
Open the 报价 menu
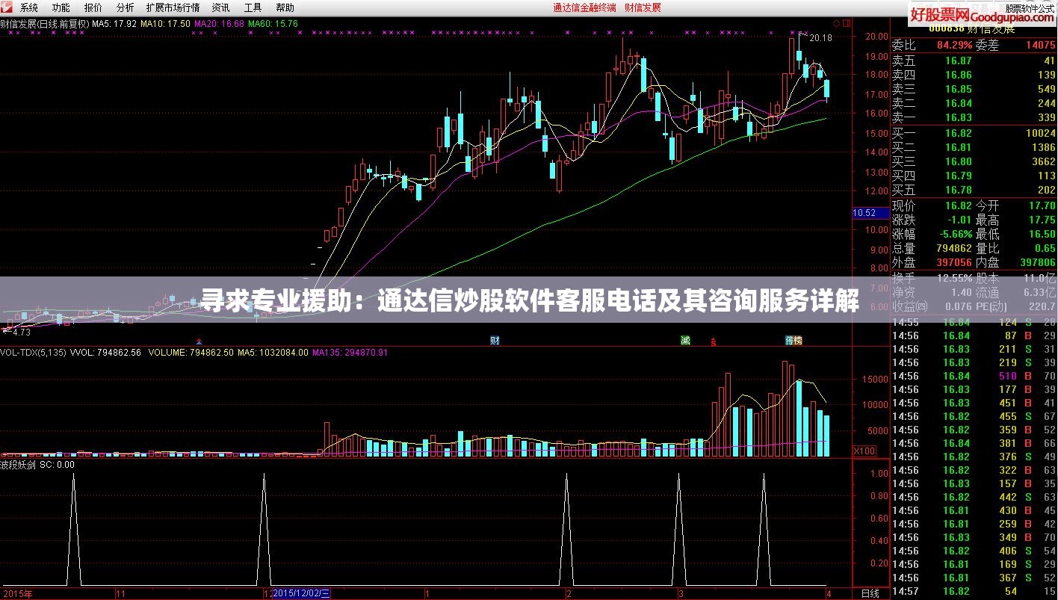coord(93,7)
